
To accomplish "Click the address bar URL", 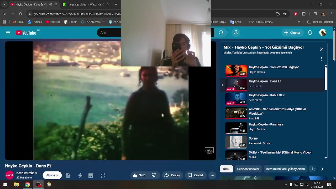I will tap(78, 14).
